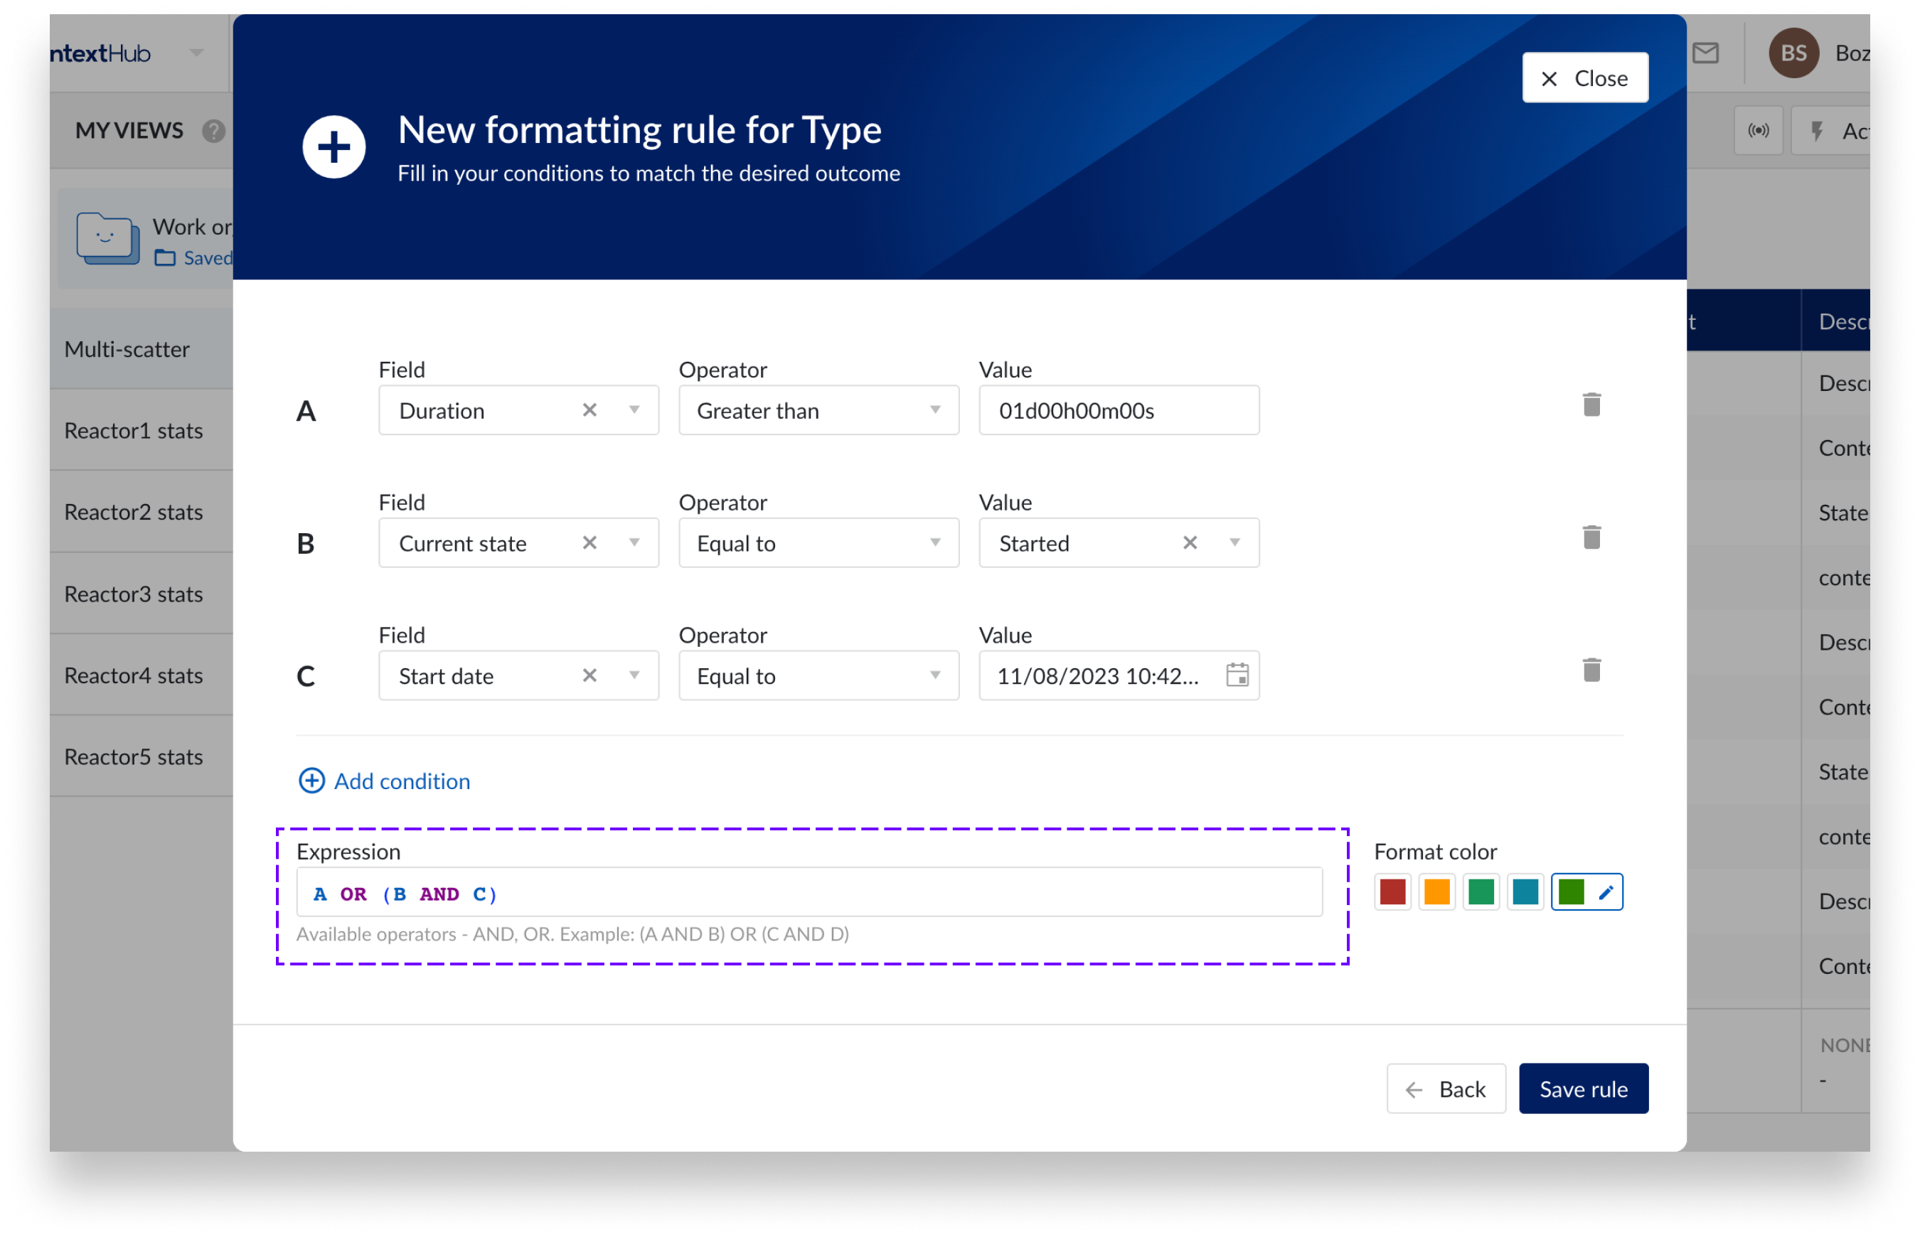
Task: Pick the red format color swatch
Action: point(1392,892)
